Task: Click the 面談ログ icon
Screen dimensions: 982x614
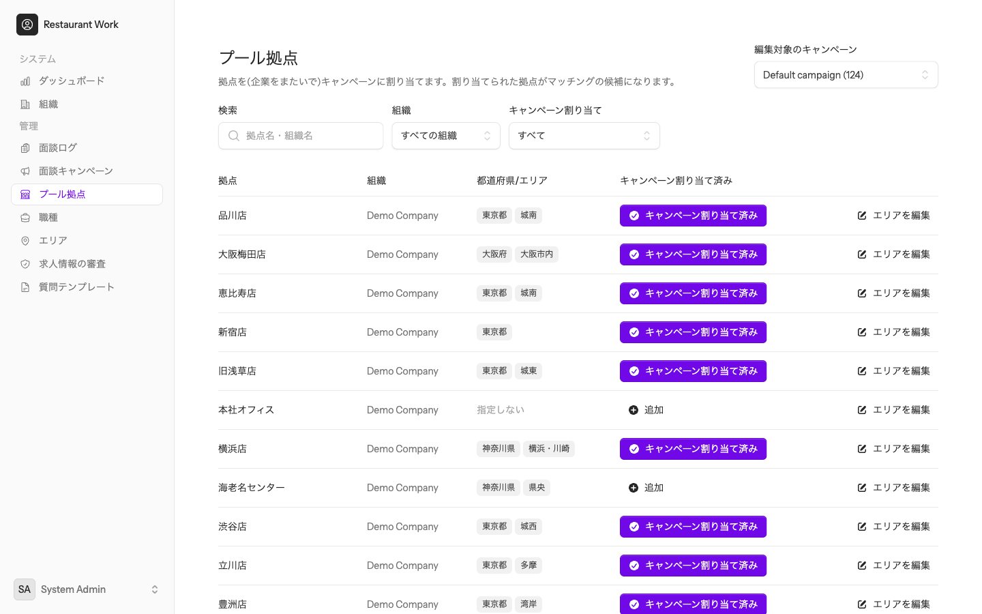Action: pos(25,148)
